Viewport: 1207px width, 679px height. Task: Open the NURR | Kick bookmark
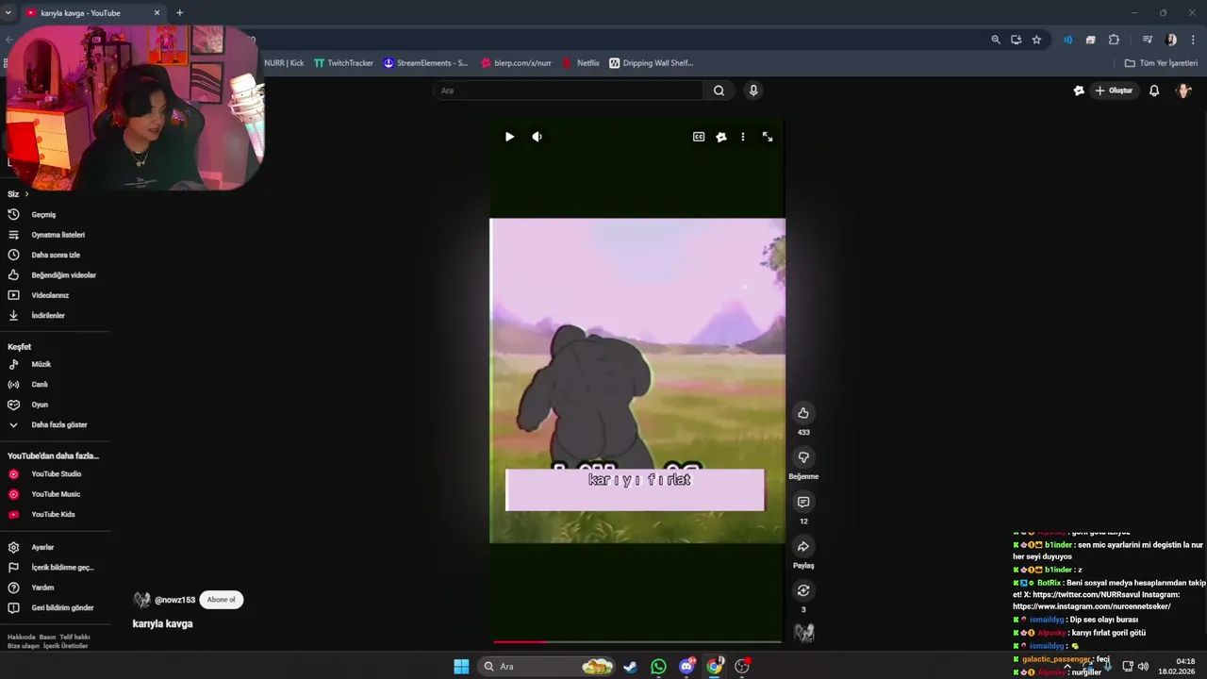pyautogui.click(x=283, y=63)
